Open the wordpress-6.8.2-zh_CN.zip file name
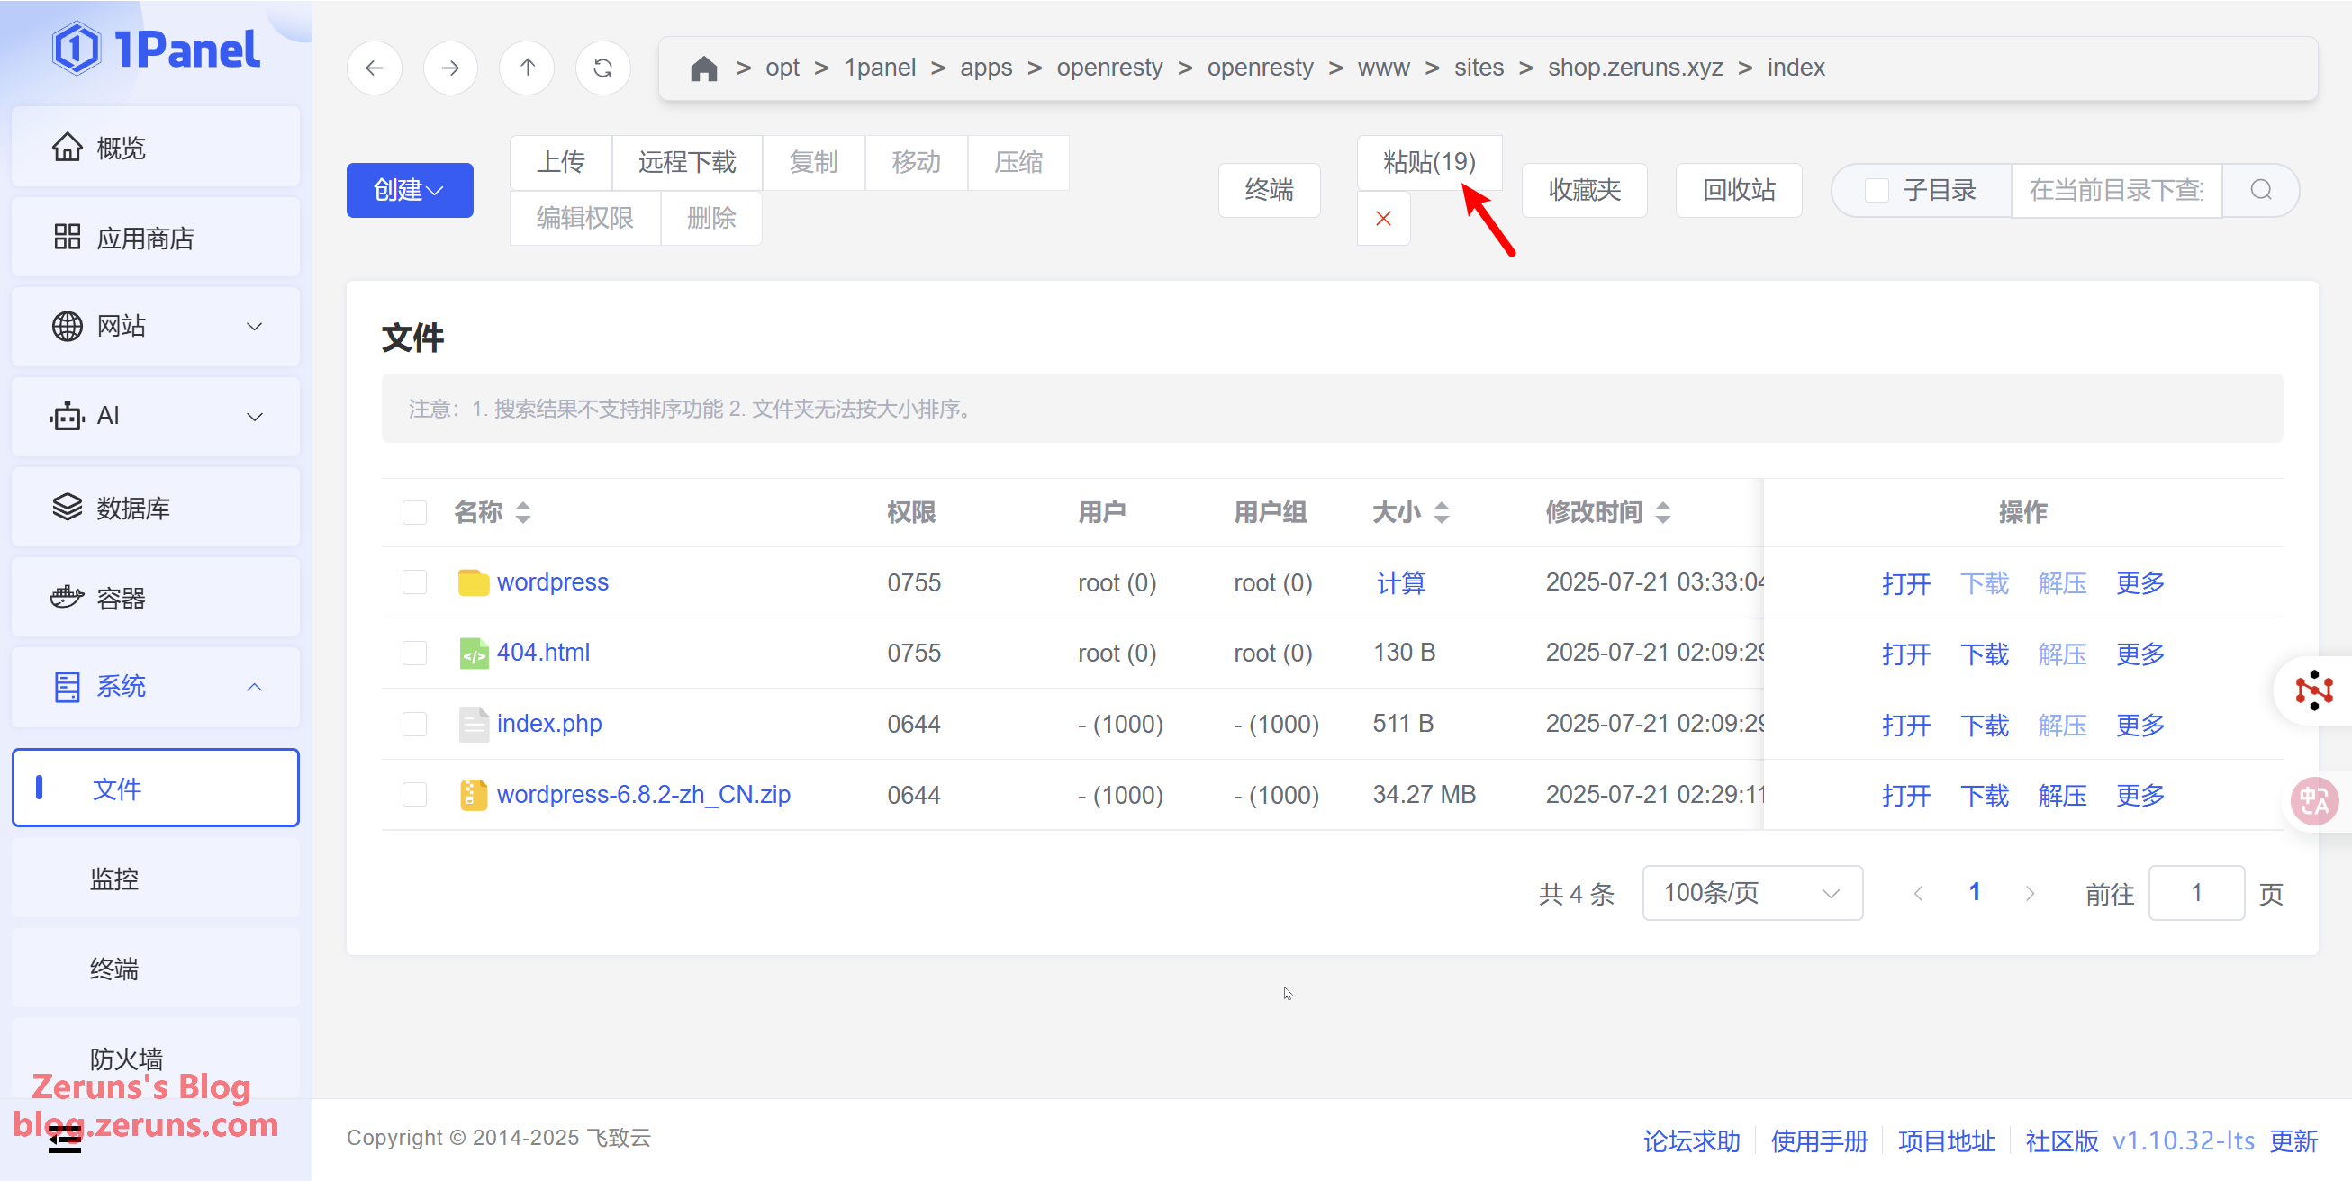The image size is (2352, 1181). click(644, 795)
